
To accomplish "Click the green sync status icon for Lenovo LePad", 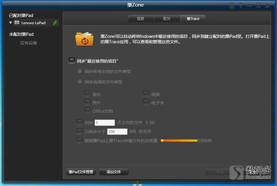I will click(55, 23).
